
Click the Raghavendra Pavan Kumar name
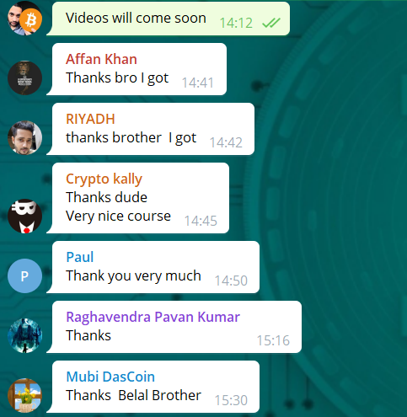click(153, 317)
